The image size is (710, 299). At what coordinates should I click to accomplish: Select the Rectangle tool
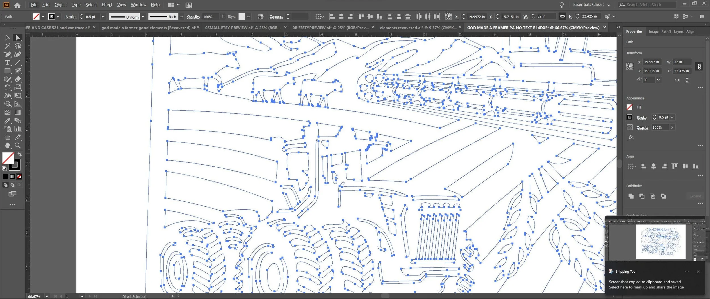pyautogui.click(x=7, y=71)
